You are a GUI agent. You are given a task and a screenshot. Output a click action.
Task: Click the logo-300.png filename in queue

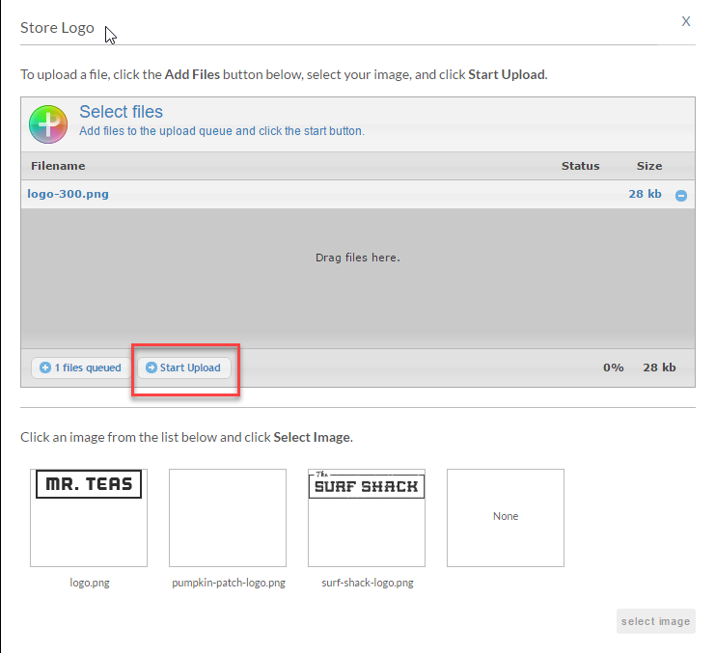(x=68, y=194)
